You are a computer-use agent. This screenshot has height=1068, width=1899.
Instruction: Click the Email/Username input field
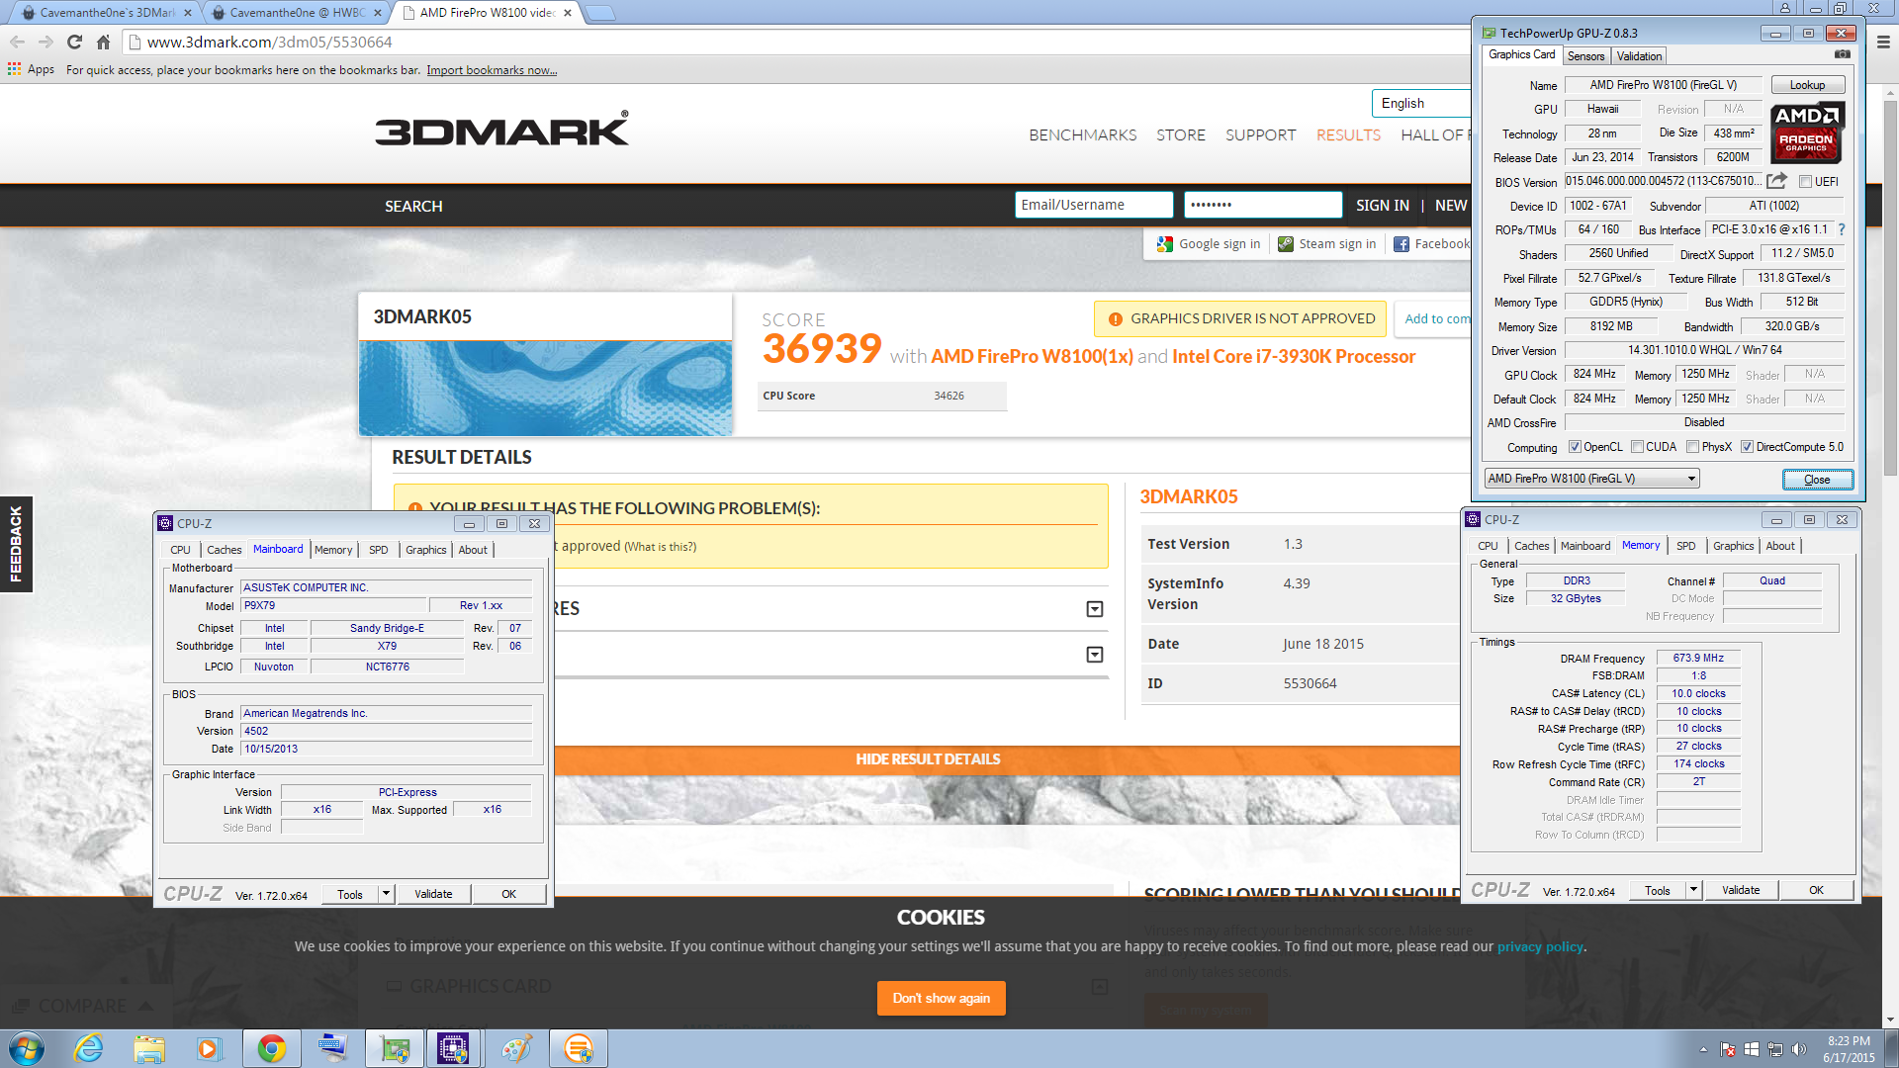pos(1094,205)
